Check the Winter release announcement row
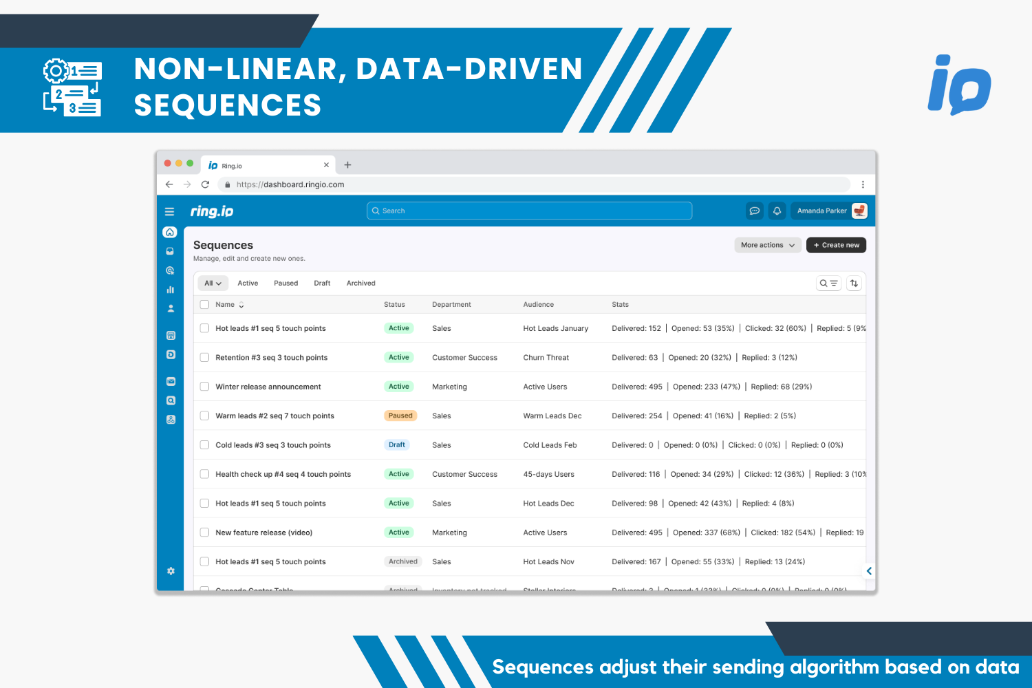The height and width of the screenshot is (688, 1032). [204, 387]
